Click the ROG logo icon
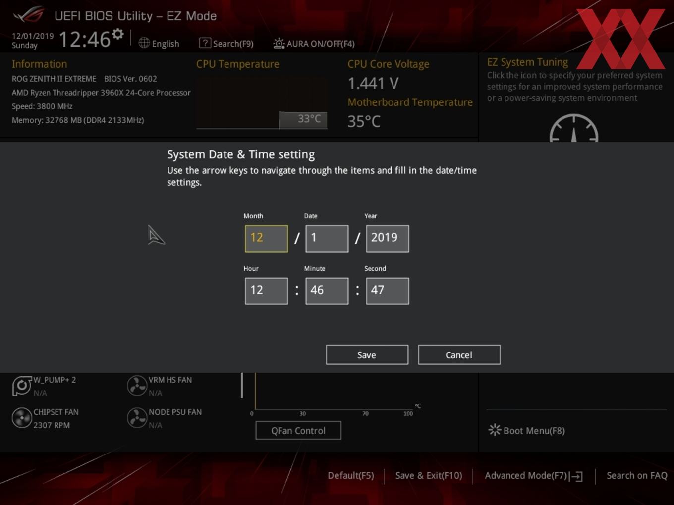Screen dimensions: 674x505 tap(28, 15)
